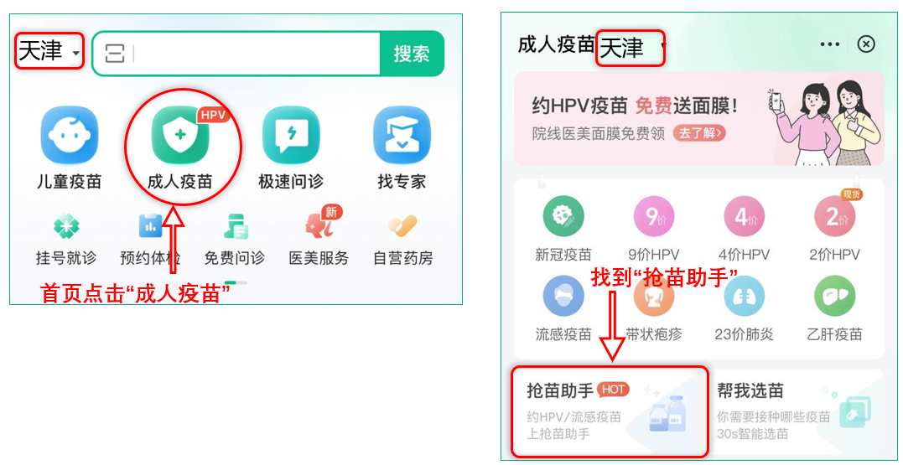
Task: Focus the search input field
Action: 255,54
